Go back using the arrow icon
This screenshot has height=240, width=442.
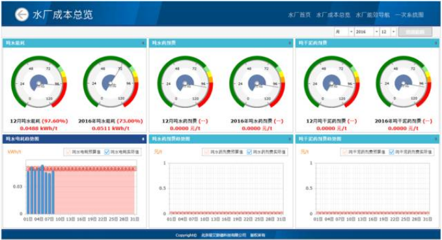(x=21, y=15)
